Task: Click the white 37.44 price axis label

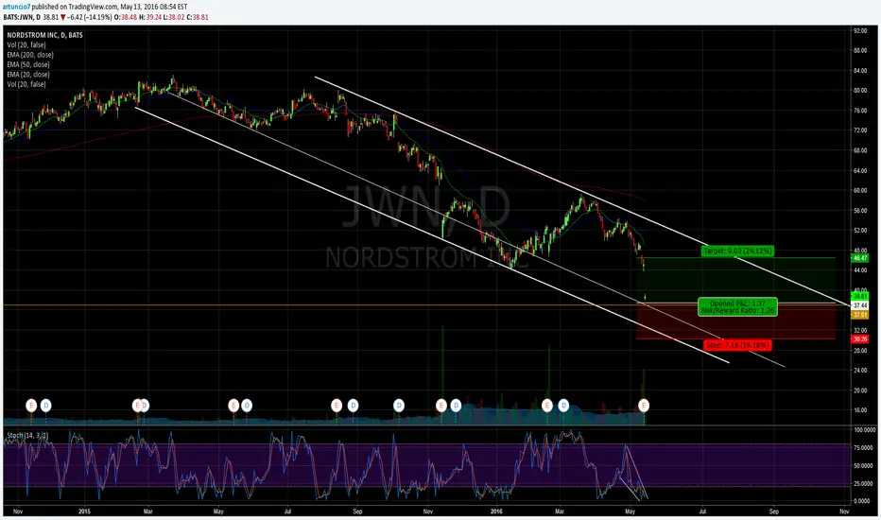Action: tap(860, 305)
